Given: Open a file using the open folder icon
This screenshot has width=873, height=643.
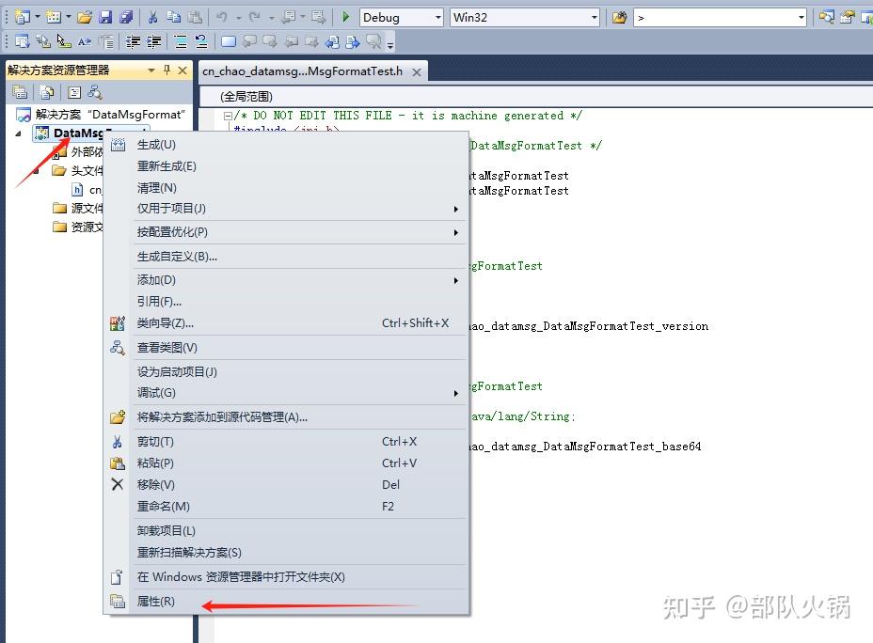Looking at the screenshot, I should tap(85, 16).
